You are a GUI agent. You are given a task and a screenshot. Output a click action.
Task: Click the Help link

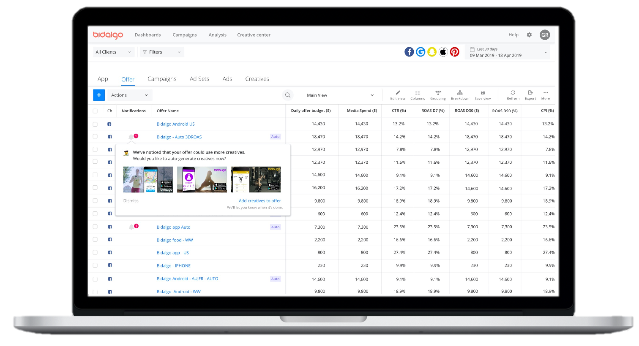click(x=513, y=35)
